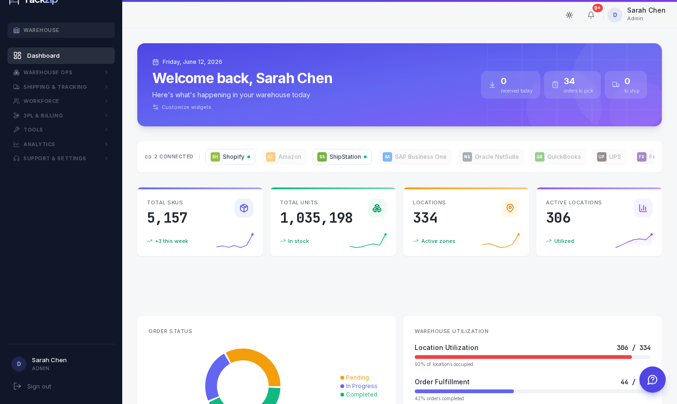The height and width of the screenshot is (404, 677).
Task: Click the Total Units value 1,035,198
Action: pyautogui.click(x=316, y=218)
